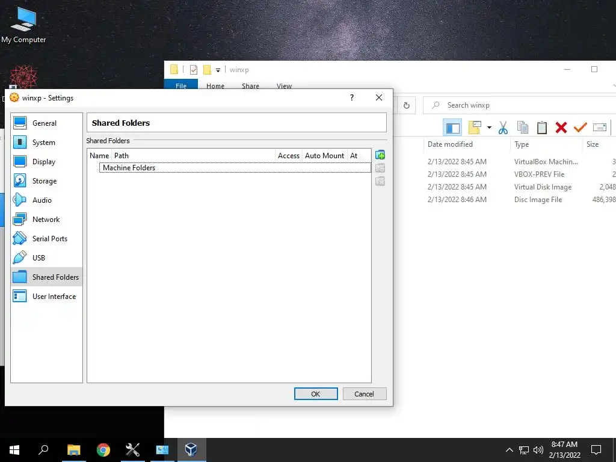
Task: Click the Properties checkmark icon in Explorer title
Action: coord(194,70)
